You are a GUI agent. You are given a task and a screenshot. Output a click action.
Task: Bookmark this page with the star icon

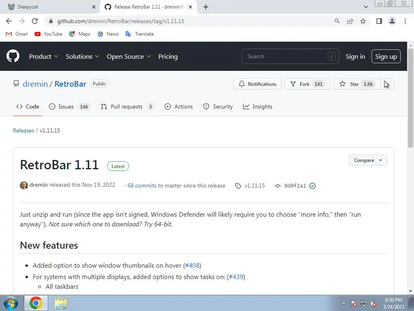tap(363, 21)
